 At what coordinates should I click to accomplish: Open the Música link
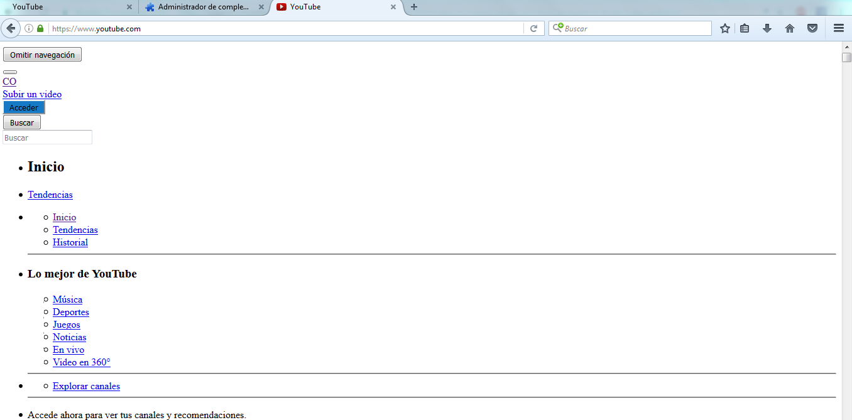67,299
